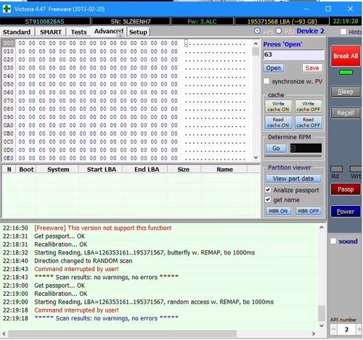
Task: Select the API radio button
Action: click(257, 31)
